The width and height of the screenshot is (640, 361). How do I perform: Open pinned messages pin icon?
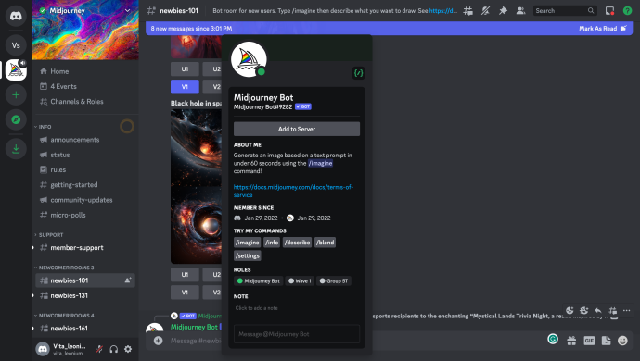click(x=503, y=11)
